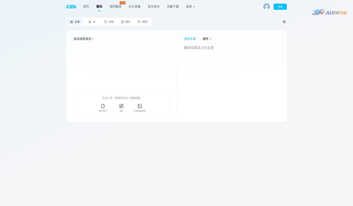
Task: Click the doc/docx upload icon
Action: coord(102,106)
